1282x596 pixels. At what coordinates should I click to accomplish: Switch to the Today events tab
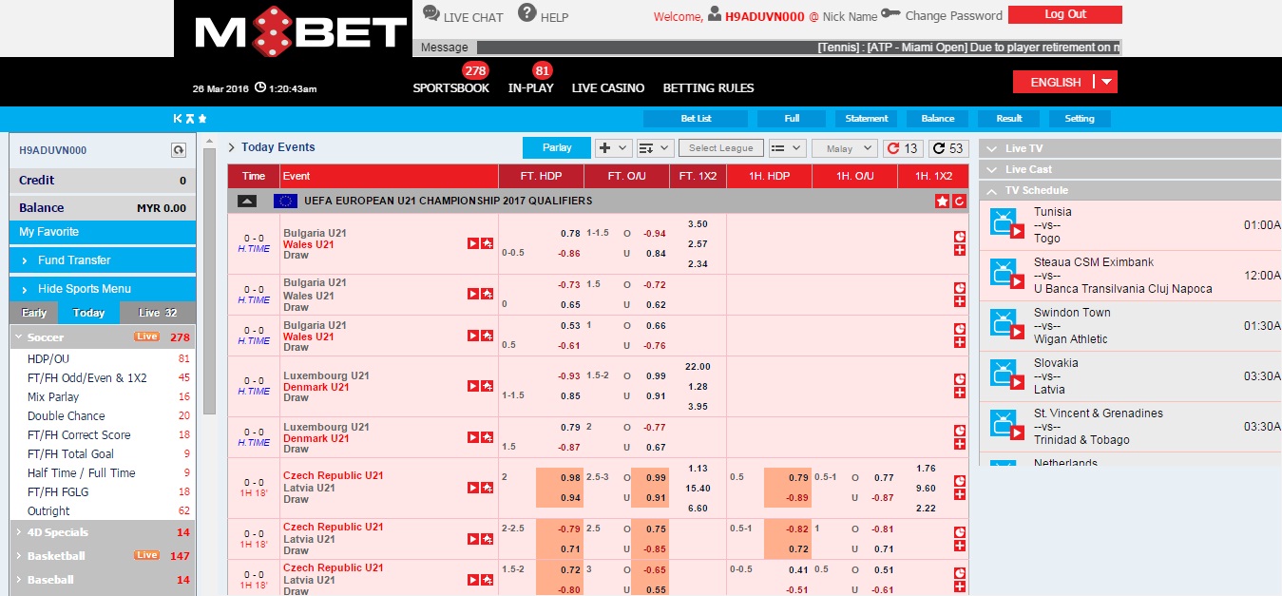pyautogui.click(x=88, y=312)
